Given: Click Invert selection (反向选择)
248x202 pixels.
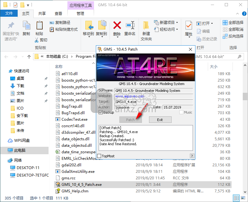Looking at the screenshot, I should (233, 36).
